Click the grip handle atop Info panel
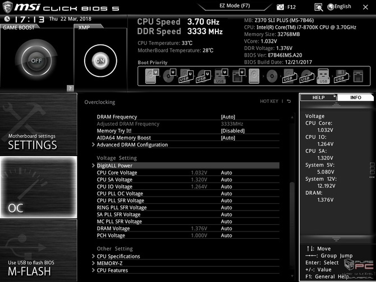The width and height of the screenshot is (376, 282). (336, 104)
